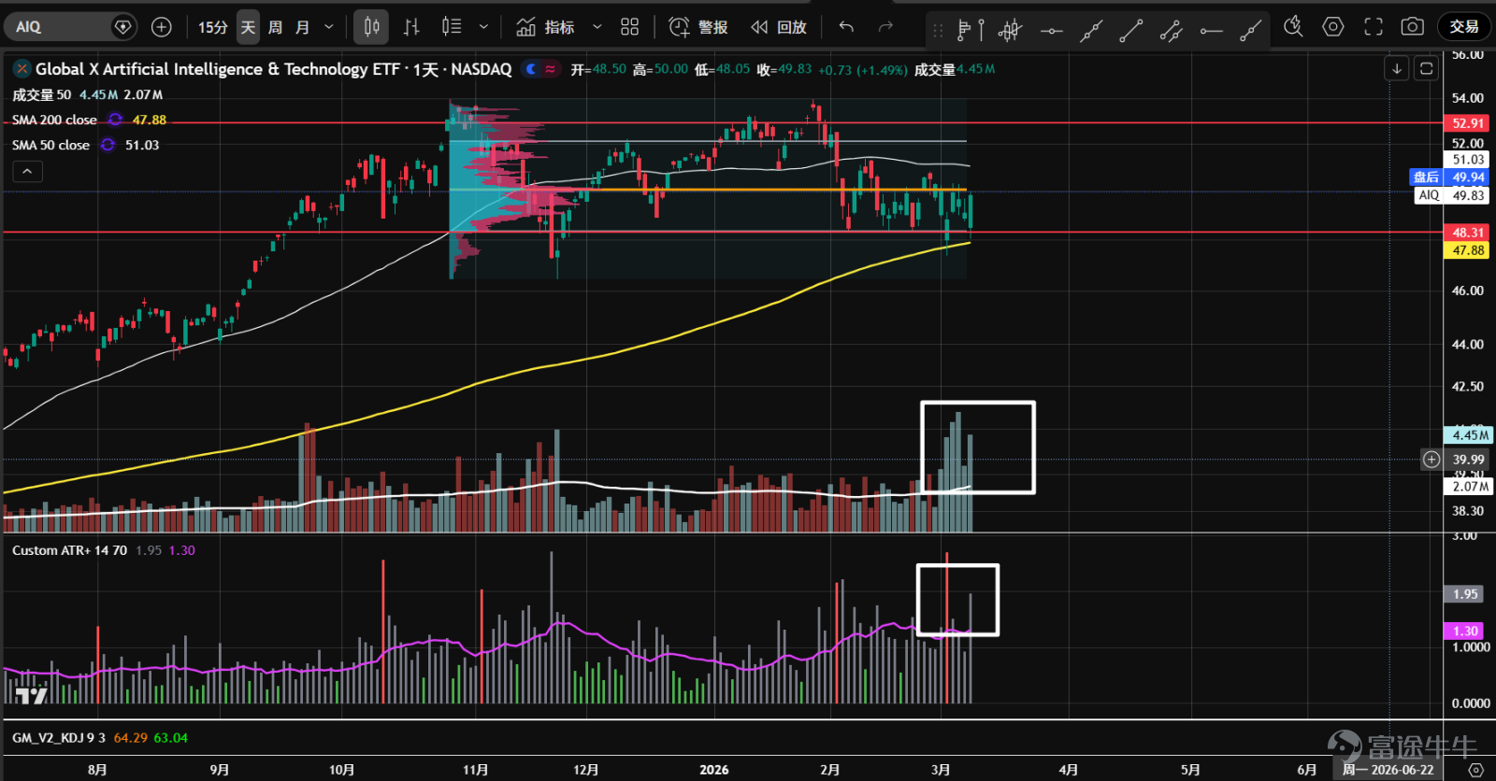
Task: Open the 指标 indicators menu
Action: click(x=545, y=27)
